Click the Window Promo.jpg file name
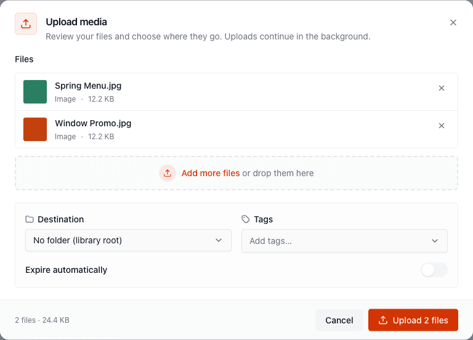Image resolution: width=473 pixels, height=340 pixels. [93, 123]
